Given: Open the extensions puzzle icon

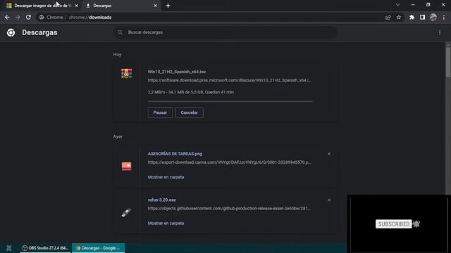Looking at the screenshot, I should pyautogui.click(x=412, y=17).
